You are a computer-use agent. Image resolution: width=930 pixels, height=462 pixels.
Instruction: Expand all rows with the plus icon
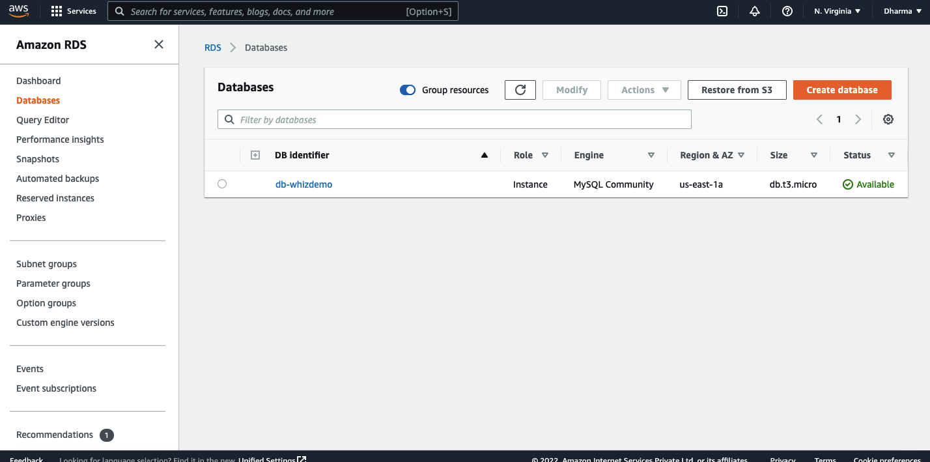tap(255, 155)
